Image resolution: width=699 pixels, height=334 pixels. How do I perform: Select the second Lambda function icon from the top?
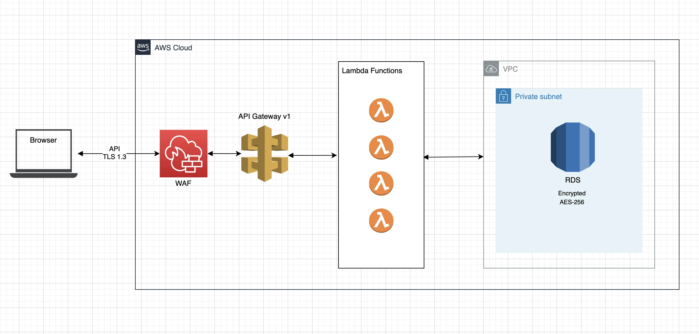tap(381, 147)
